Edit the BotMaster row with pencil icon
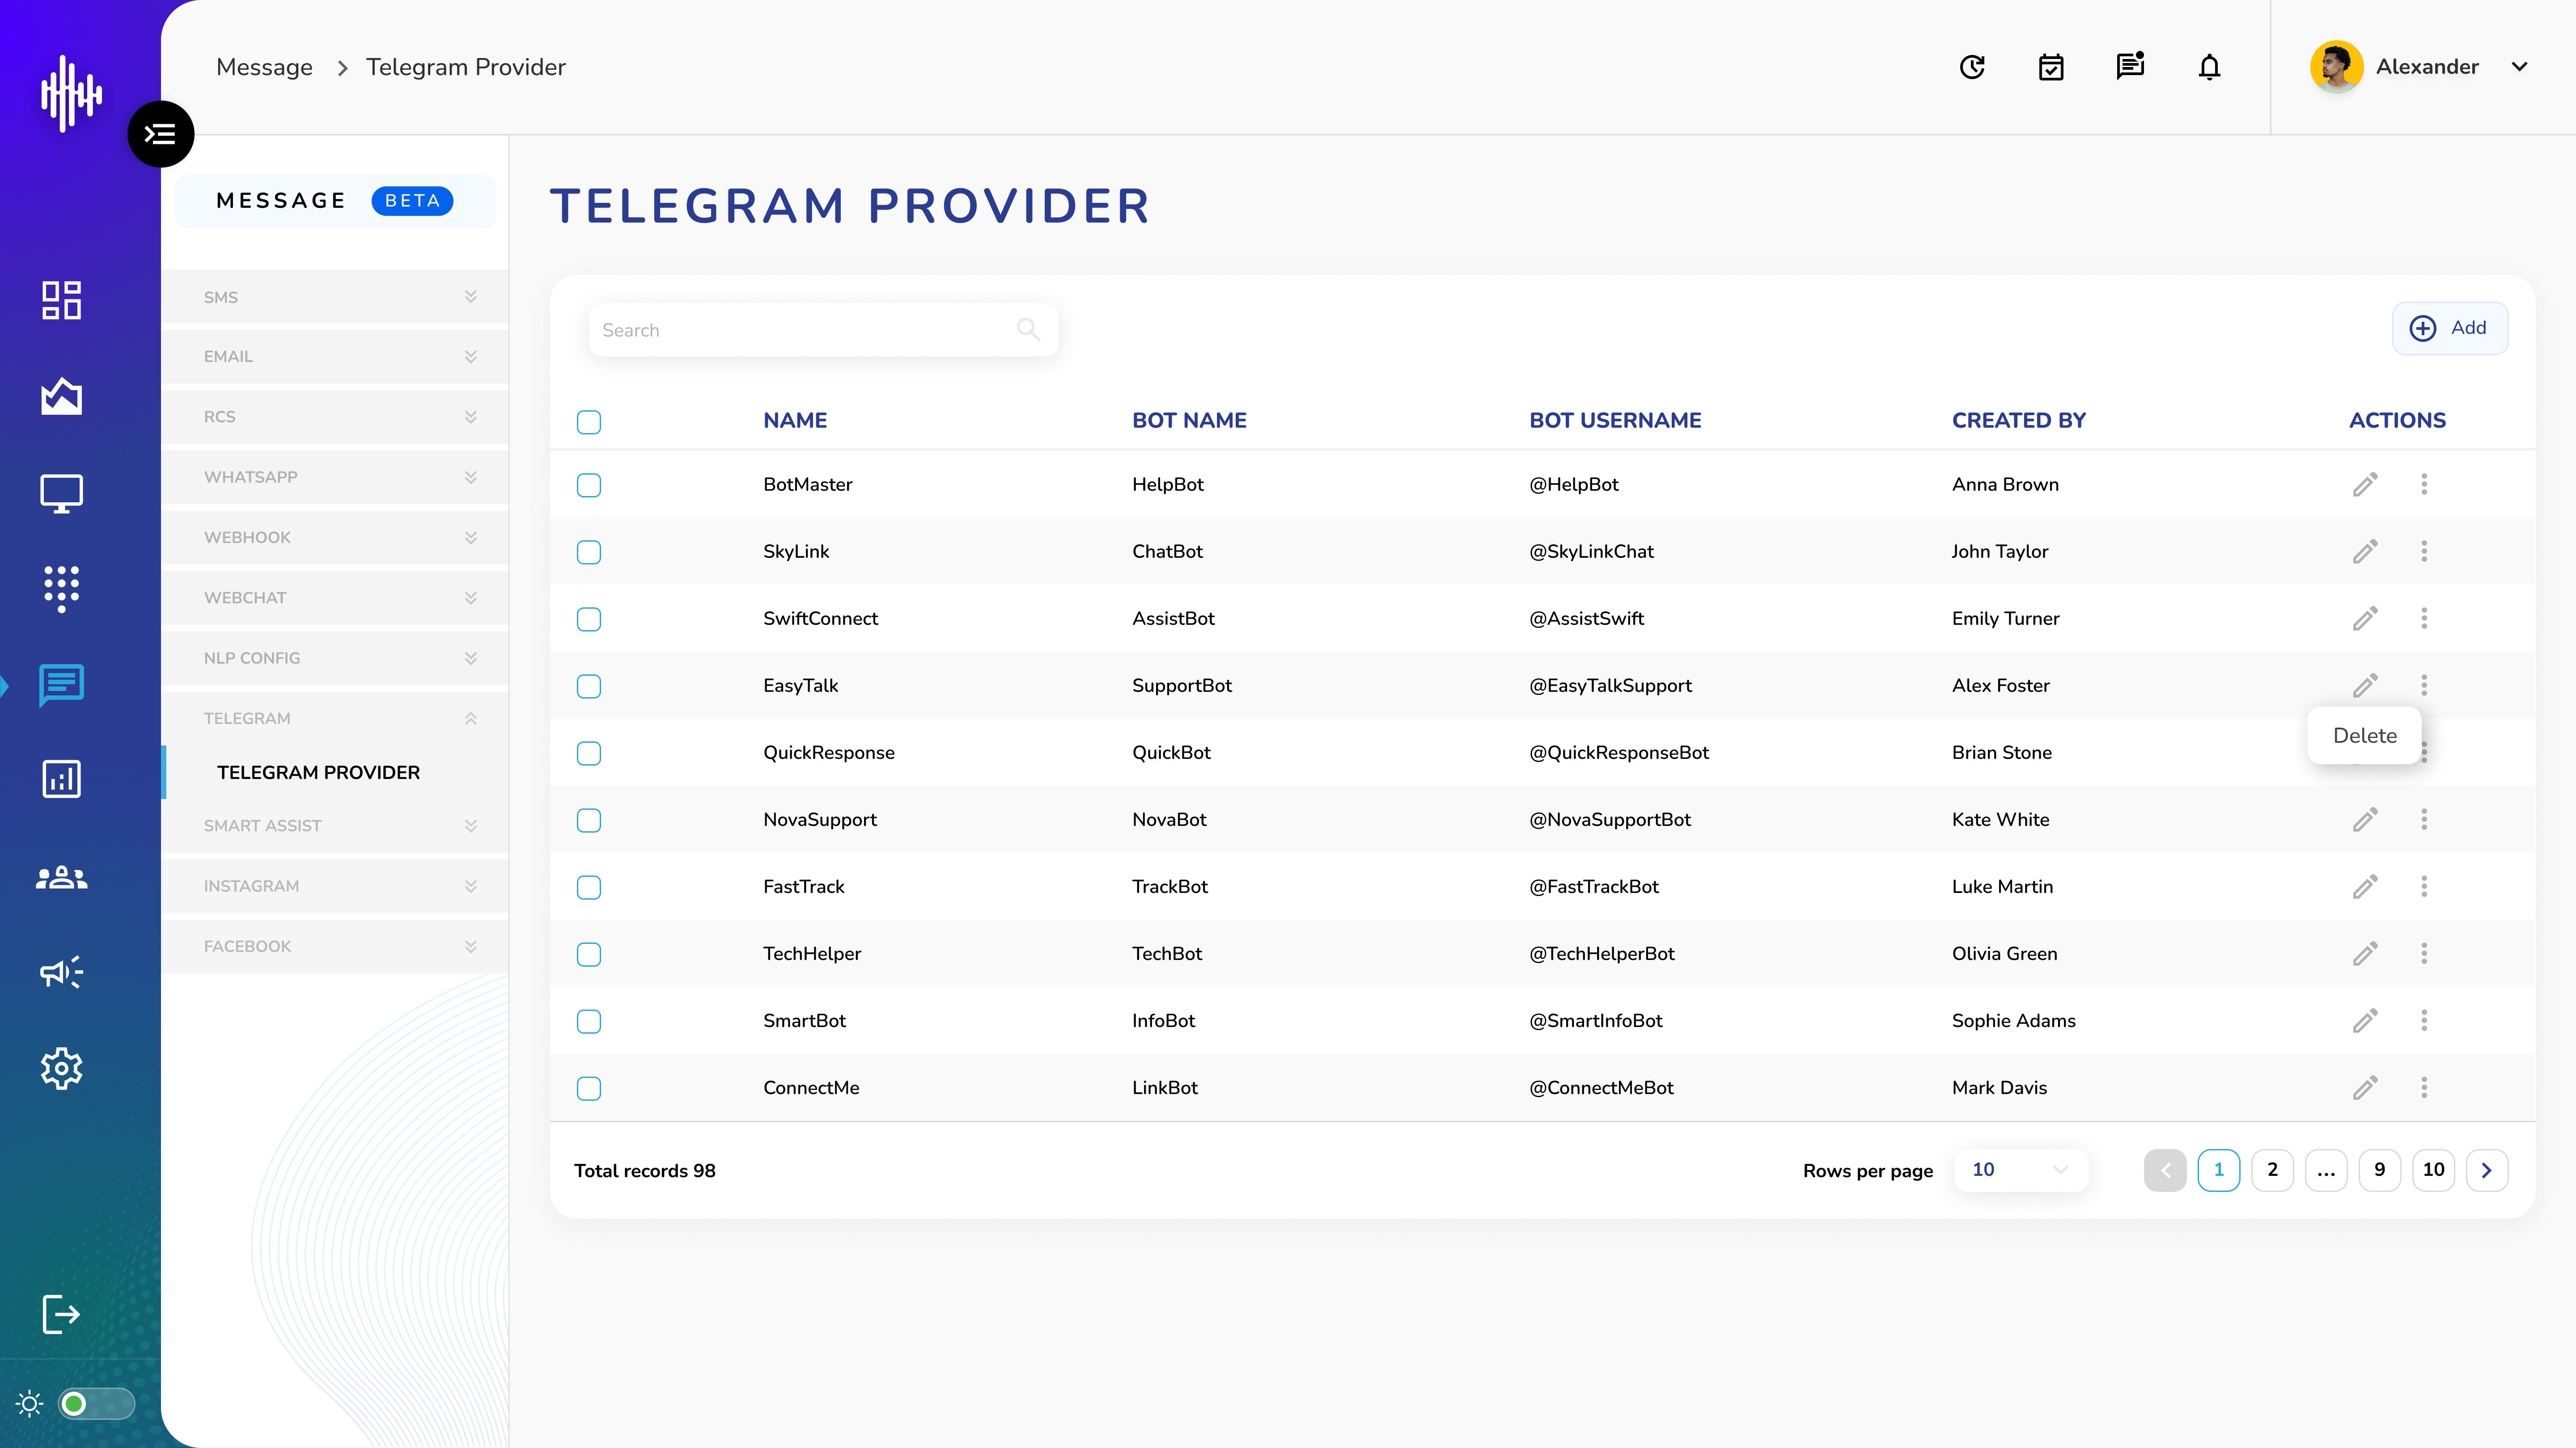The width and height of the screenshot is (2576, 1448). (x=2365, y=484)
